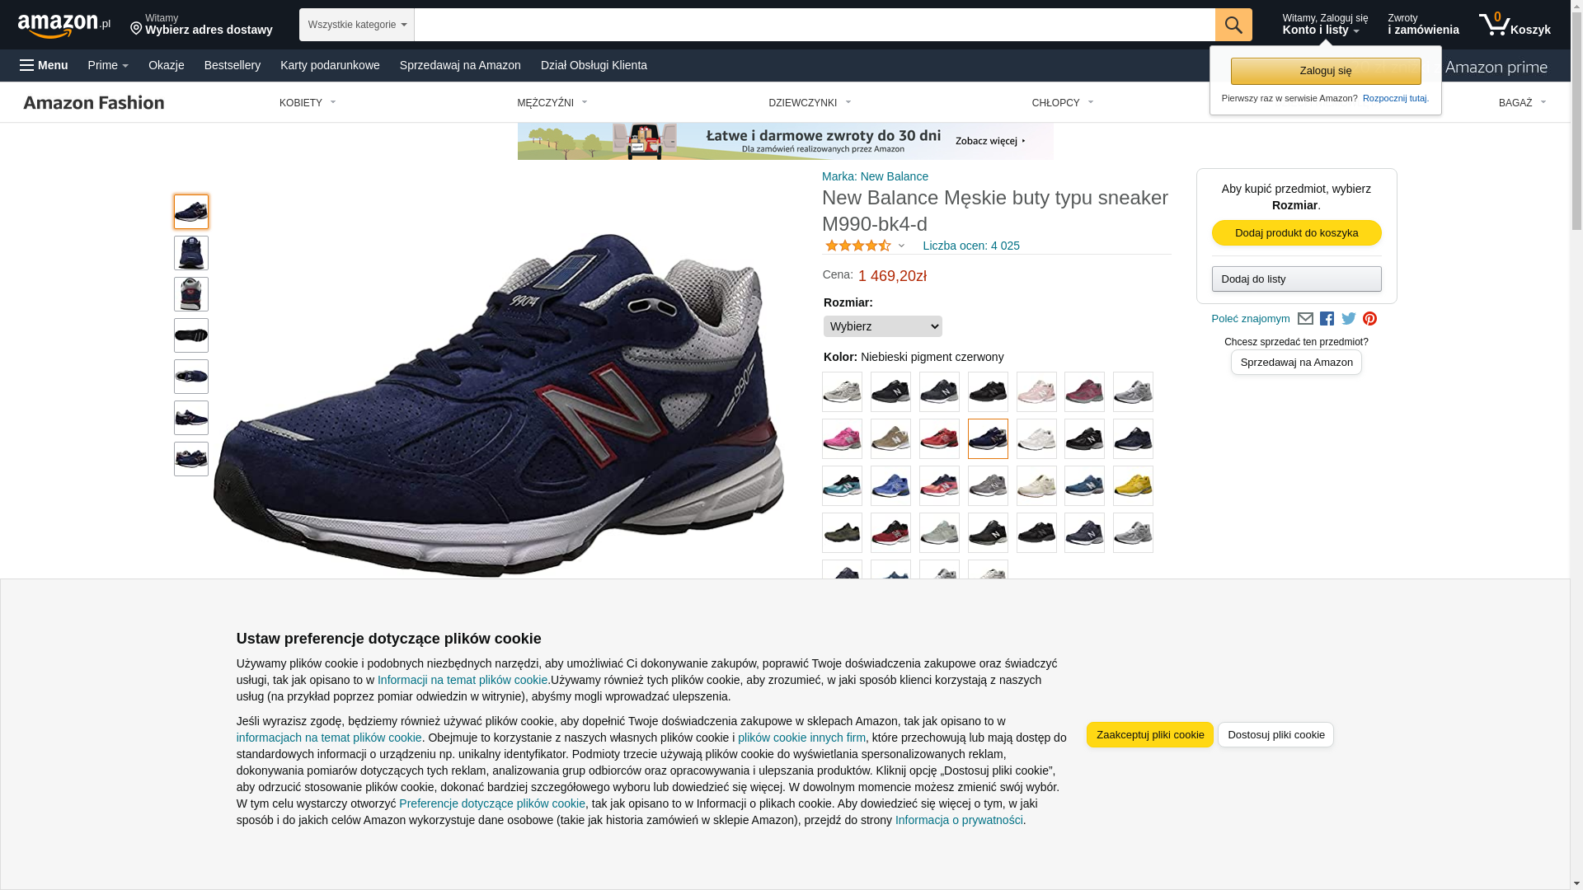Open Liczba ocen 4 025 reviews link
The width and height of the screenshot is (1583, 890).
point(971,246)
